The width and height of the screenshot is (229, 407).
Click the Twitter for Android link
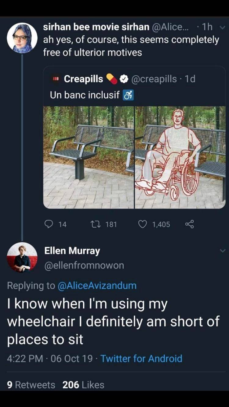tap(141, 358)
